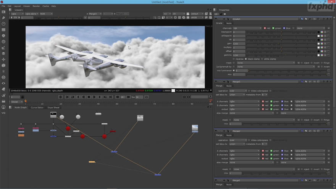This screenshot has height=189, width=336.
Task: Toggle the playback loop mode button
Action: (146, 97)
